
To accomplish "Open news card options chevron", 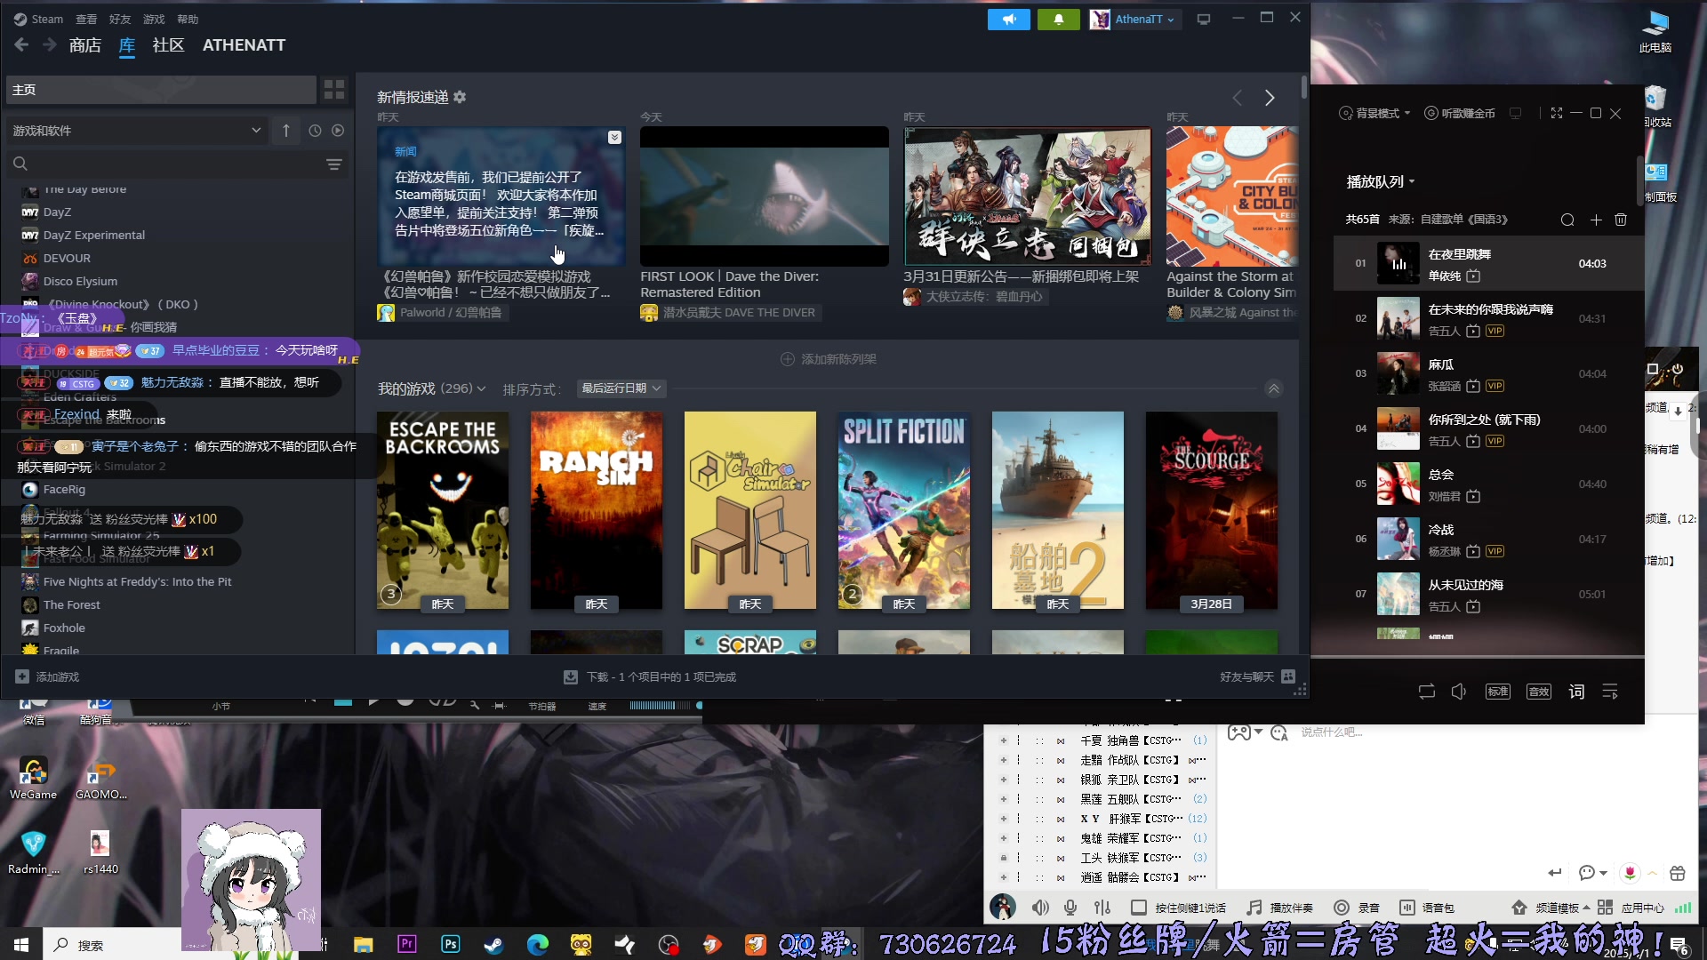I will (614, 137).
